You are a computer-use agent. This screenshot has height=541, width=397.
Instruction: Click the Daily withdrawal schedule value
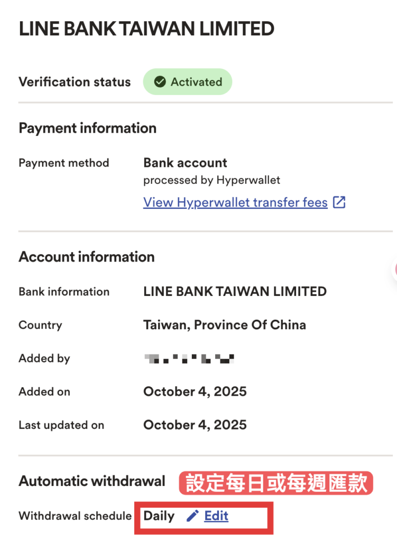(x=159, y=516)
